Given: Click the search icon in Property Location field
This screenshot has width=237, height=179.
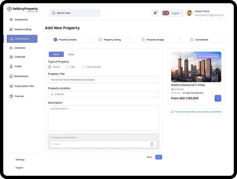Looking at the screenshot, I should pyautogui.click(x=52, y=94).
